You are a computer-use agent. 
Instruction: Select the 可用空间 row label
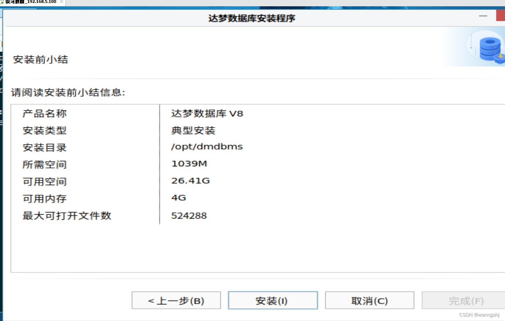[44, 181]
